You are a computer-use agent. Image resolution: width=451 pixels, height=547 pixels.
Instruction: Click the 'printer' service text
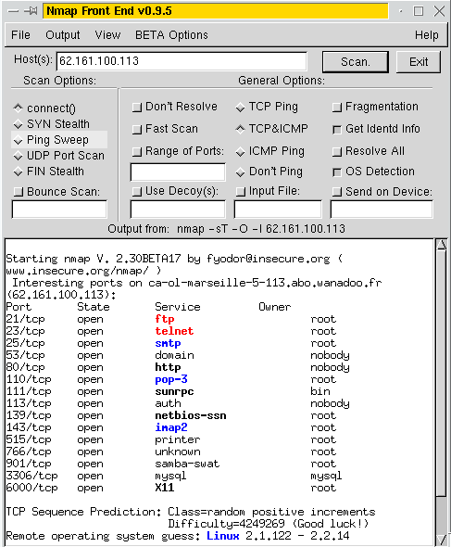[x=178, y=439]
